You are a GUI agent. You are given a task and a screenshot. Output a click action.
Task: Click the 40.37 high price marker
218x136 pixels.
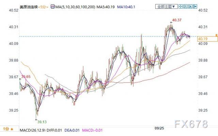[177, 20]
